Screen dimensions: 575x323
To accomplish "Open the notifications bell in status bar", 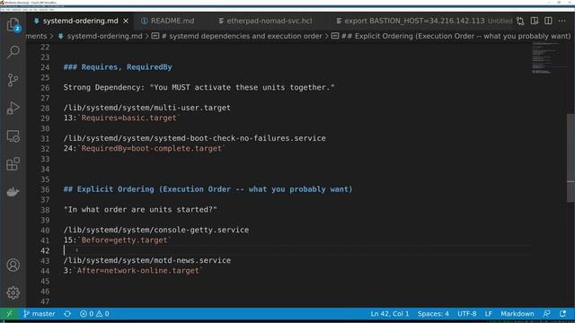I will [x=563, y=313].
